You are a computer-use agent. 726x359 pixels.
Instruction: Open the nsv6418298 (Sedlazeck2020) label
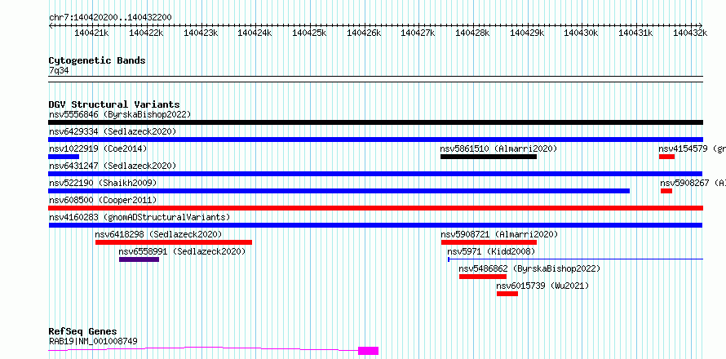pyautogui.click(x=159, y=234)
